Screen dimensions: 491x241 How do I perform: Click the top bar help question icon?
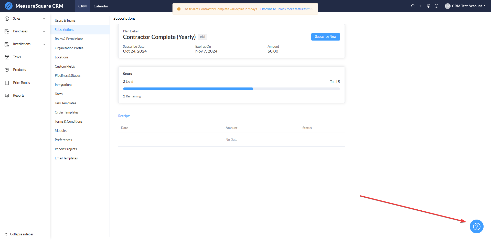436,6
